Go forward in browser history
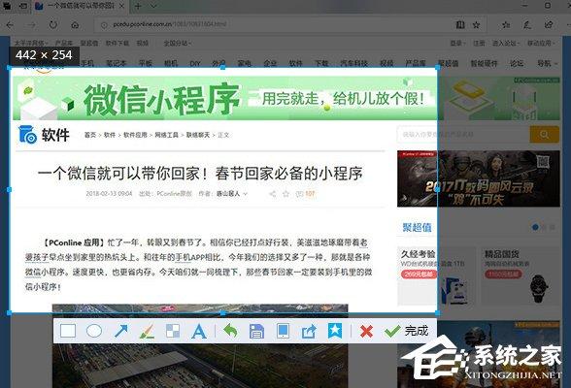The width and height of the screenshot is (571, 388). (32, 24)
